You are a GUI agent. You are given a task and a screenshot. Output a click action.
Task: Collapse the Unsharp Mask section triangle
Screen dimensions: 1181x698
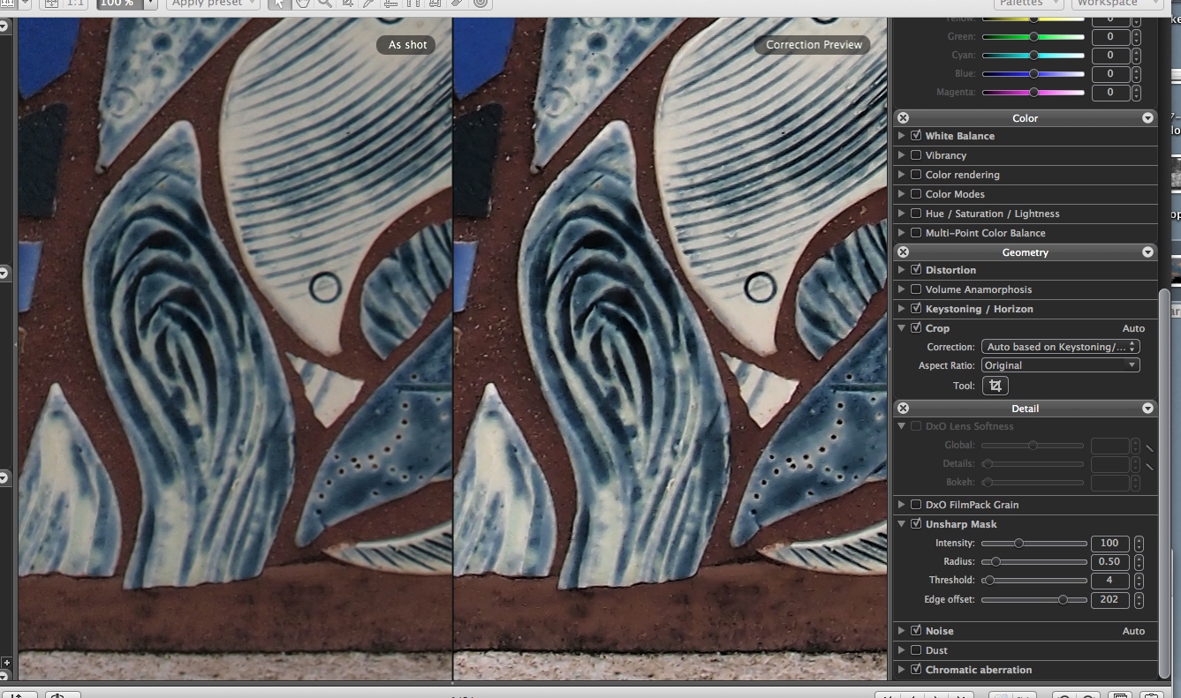click(x=901, y=524)
